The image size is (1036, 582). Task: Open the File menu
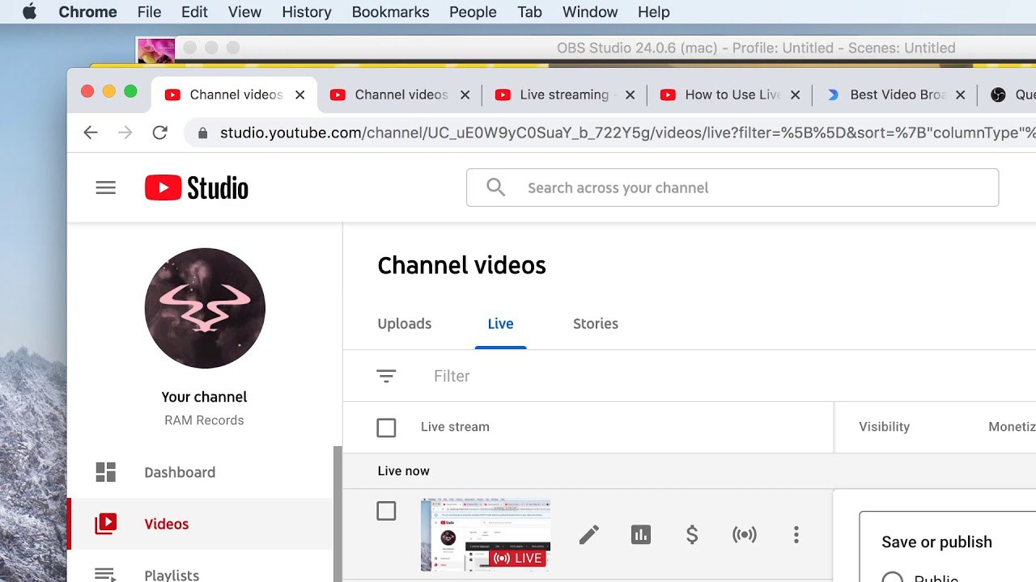(149, 12)
